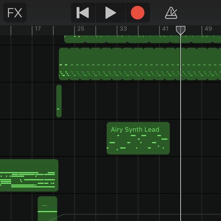The height and width of the screenshot is (221, 221).
Task: Click bar 41 on the ruler
Action: (x=165, y=29)
